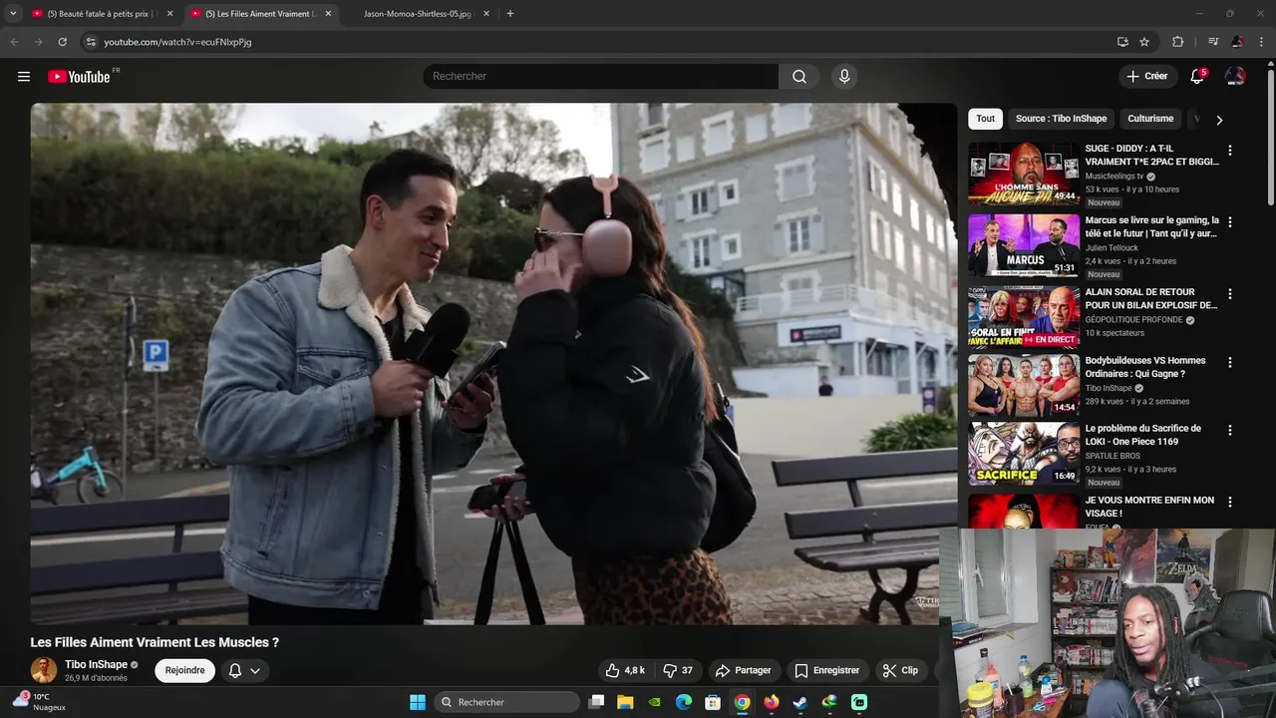The height and width of the screenshot is (718, 1276).
Task: Open Task View on taskbar
Action: tap(596, 702)
